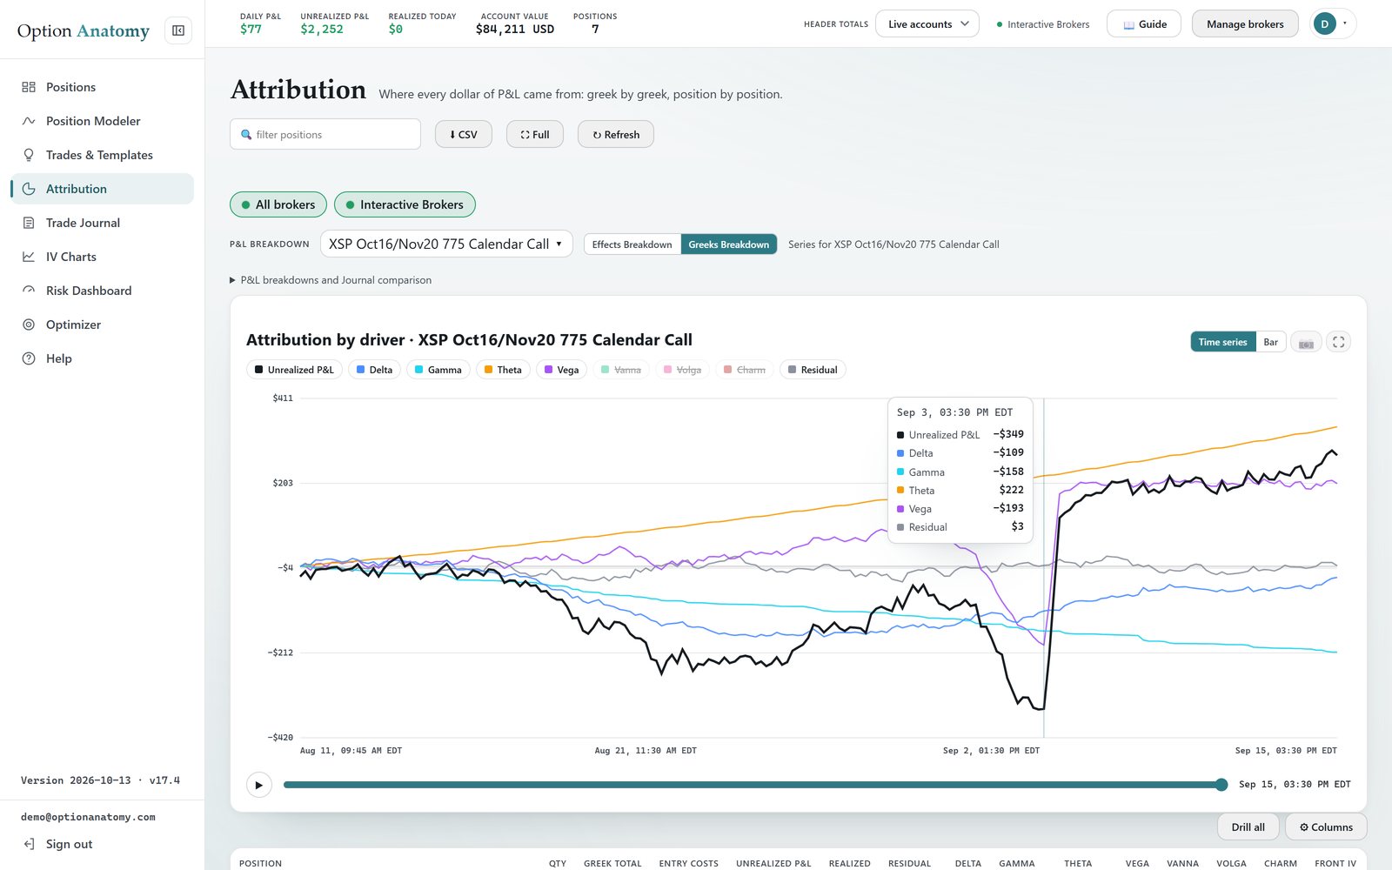Open Live accounts header totals dropdown
Image resolution: width=1392 pixels, height=870 pixels.
pos(927,23)
